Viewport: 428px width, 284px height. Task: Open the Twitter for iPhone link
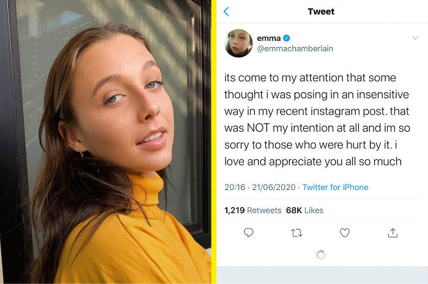point(335,187)
